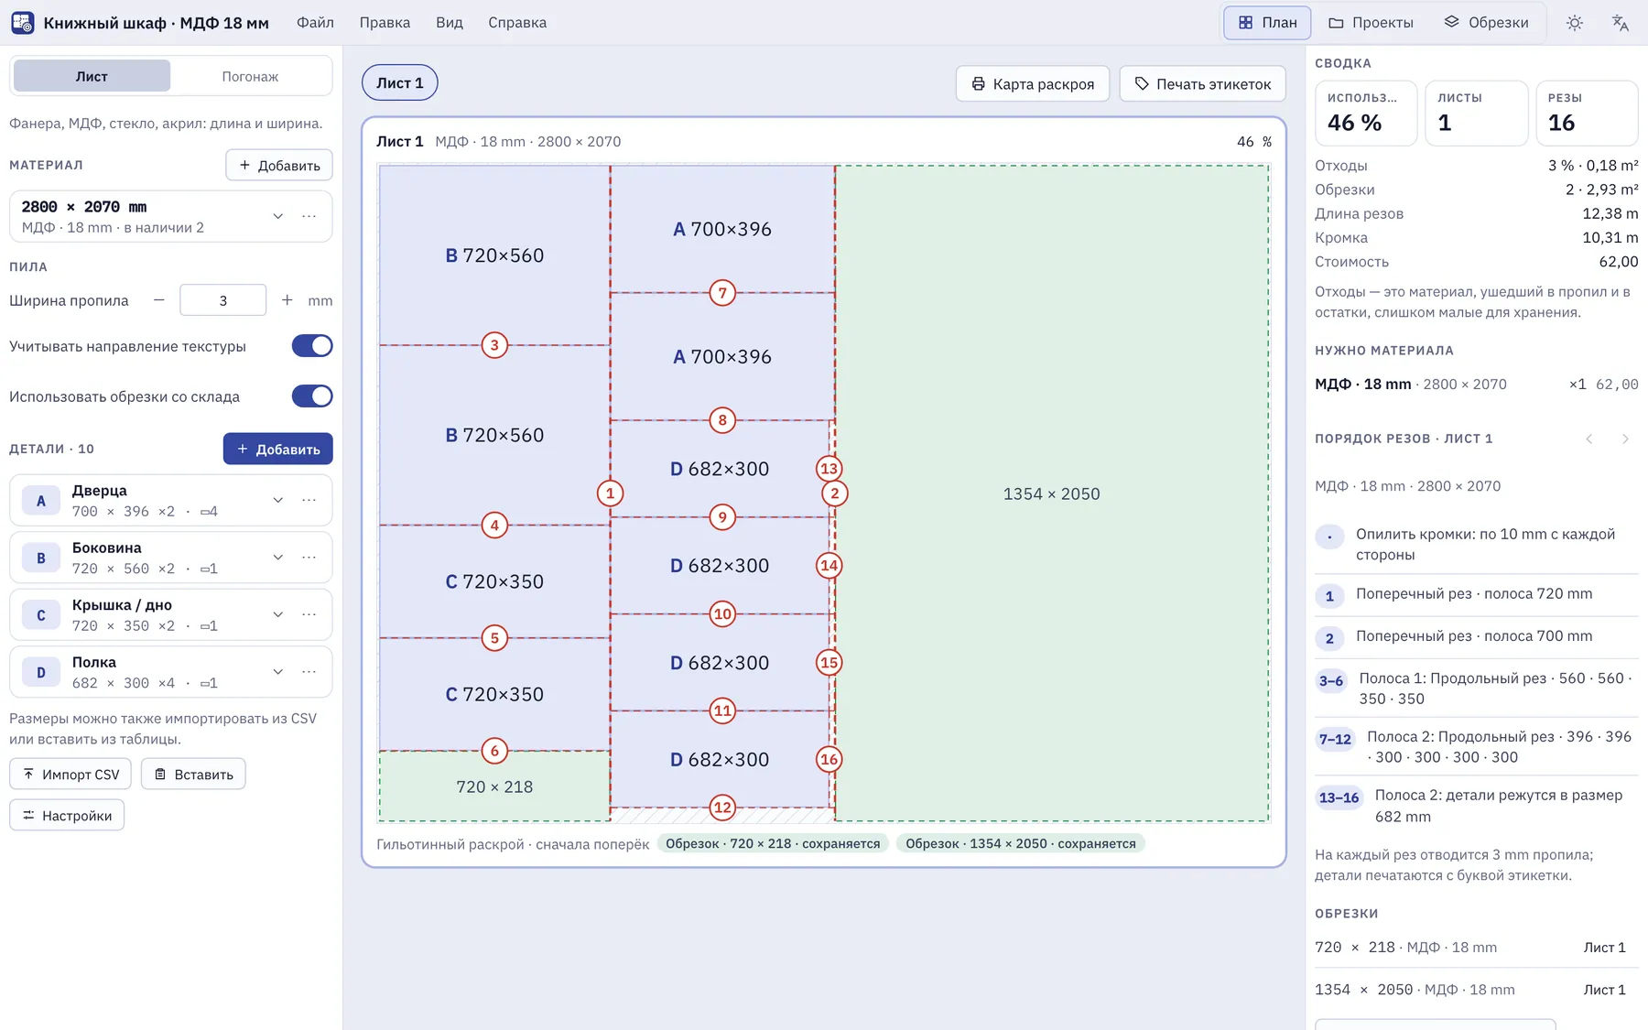Expand the Боковина part row
Screen dimensions: 1648x1030
coord(277,558)
